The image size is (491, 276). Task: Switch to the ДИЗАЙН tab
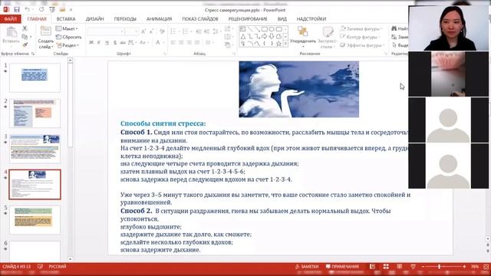[94, 18]
